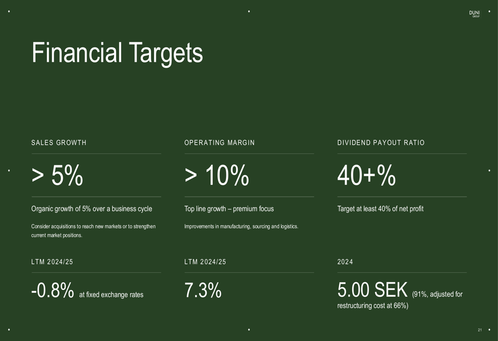Viewport: 498px width, 341px height.
Task: Select the > 5% sales growth figure
Action: tap(57, 176)
